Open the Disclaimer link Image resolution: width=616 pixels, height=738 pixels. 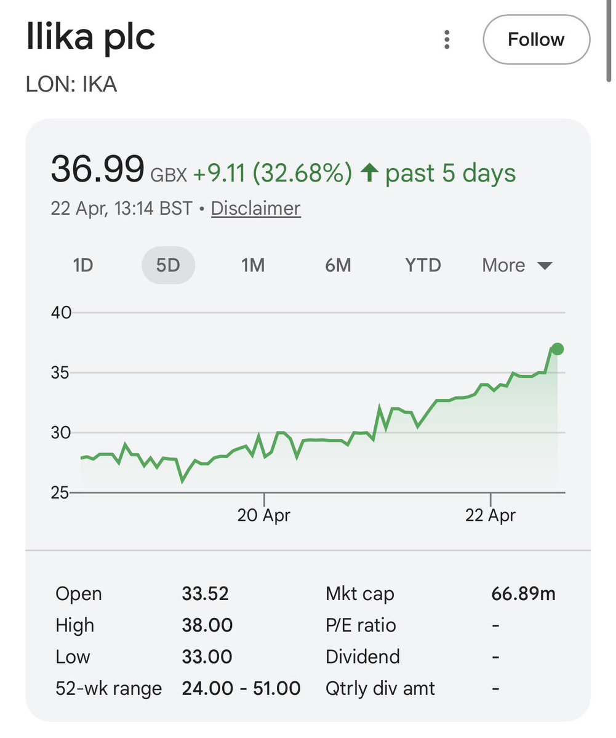[255, 209]
